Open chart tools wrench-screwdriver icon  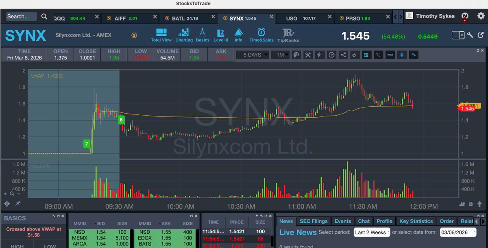[x=308, y=55]
